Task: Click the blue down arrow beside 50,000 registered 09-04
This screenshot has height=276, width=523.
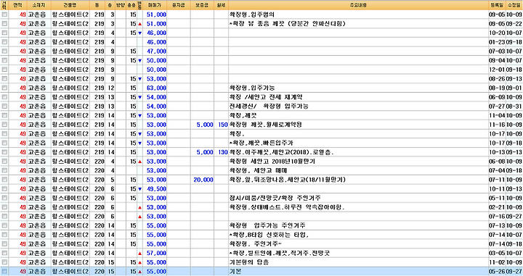Action: tap(139, 61)
